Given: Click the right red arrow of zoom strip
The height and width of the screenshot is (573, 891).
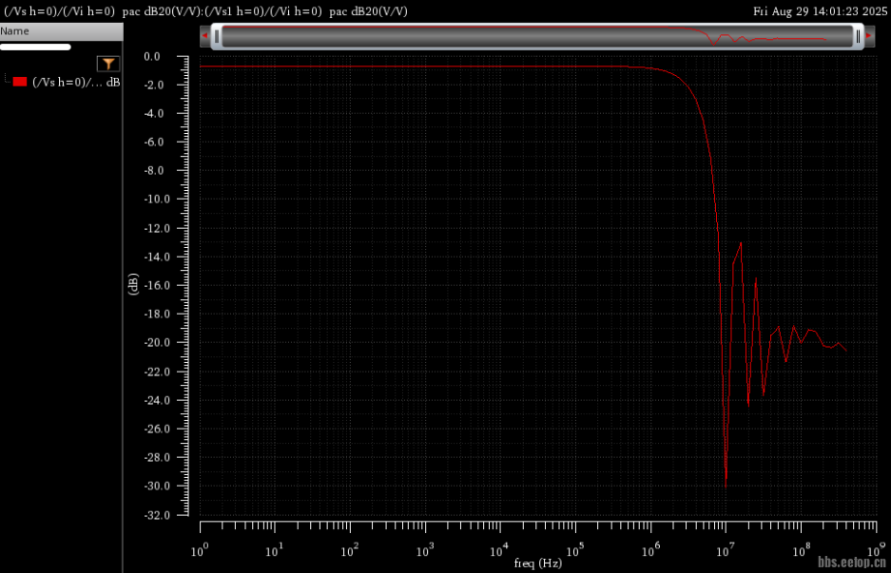Looking at the screenshot, I should [868, 36].
